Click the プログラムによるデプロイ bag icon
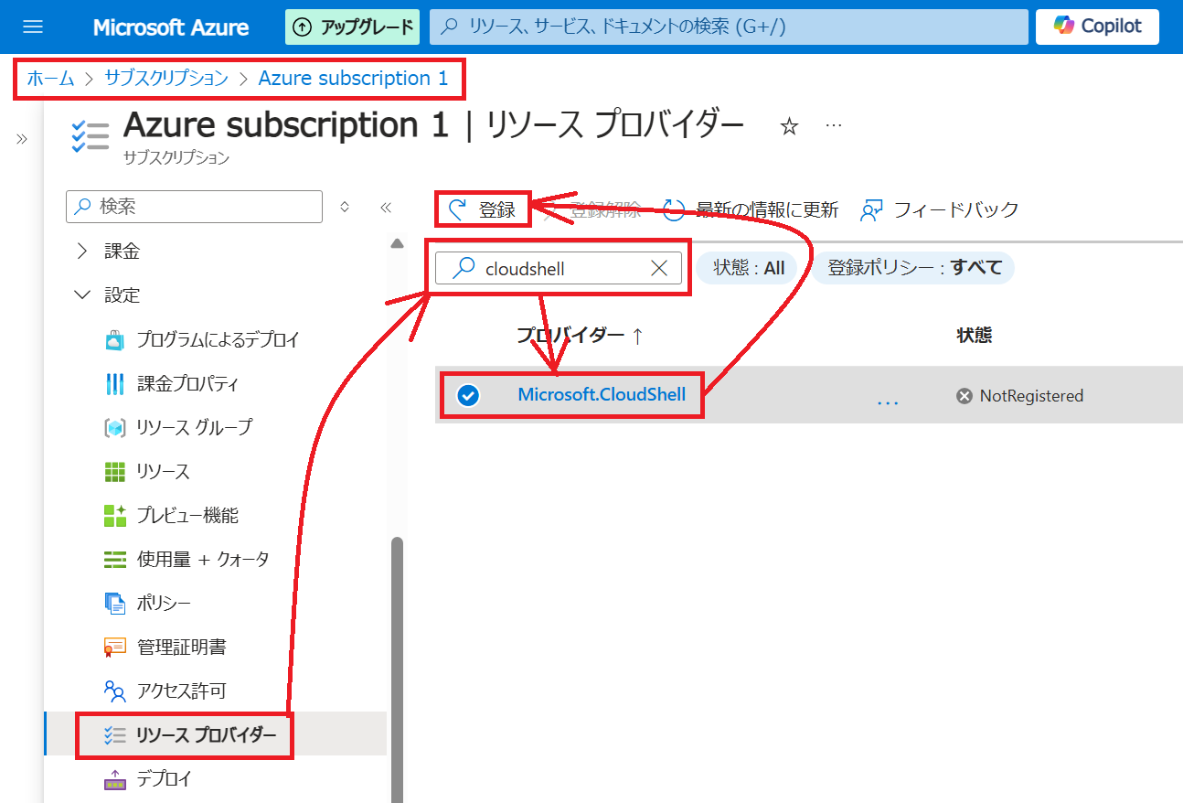 (x=114, y=340)
